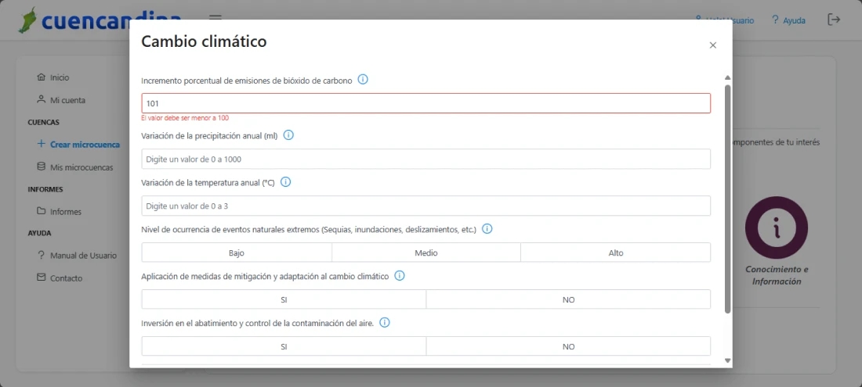Viewport: 862px width, 387px height.
Task: Click info icon for contaminación del aire
Action: tap(385, 323)
